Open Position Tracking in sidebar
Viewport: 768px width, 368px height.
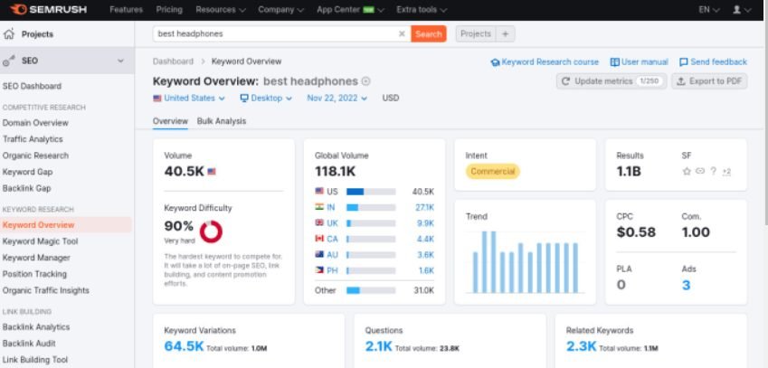(x=34, y=274)
